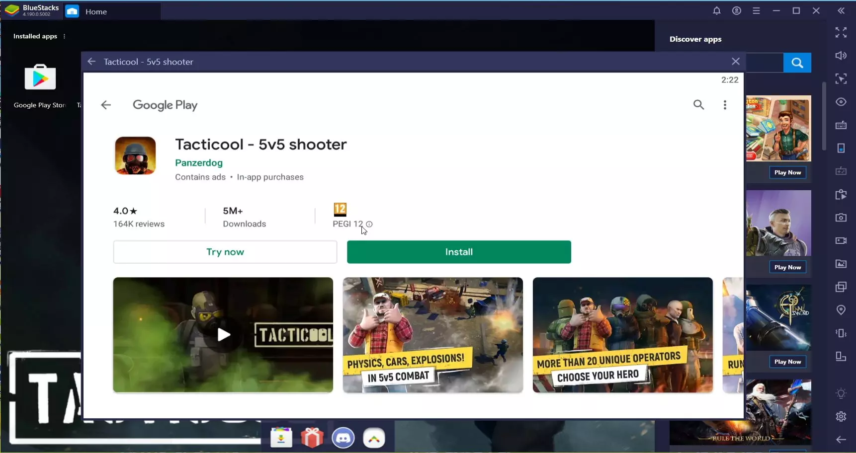Screen dimensions: 856x453
Task: Open the Discord icon in the dock
Action: coord(343,438)
